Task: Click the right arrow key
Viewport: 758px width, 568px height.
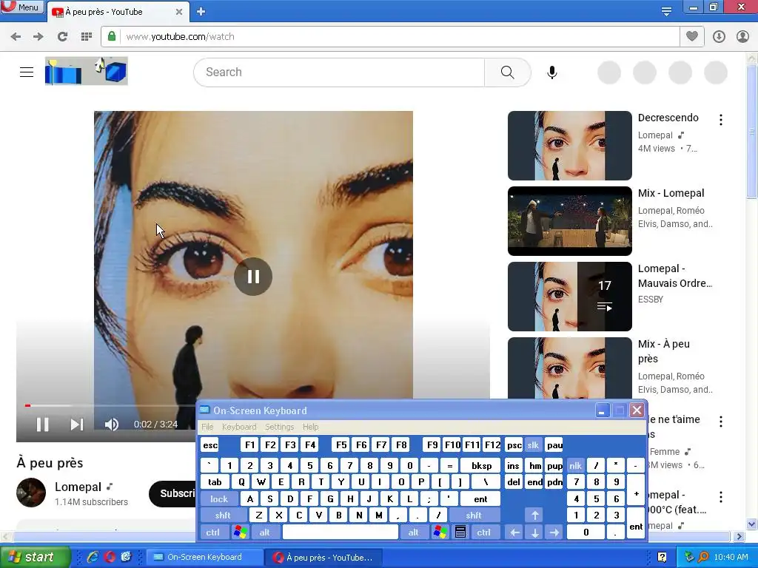Action: tap(554, 532)
